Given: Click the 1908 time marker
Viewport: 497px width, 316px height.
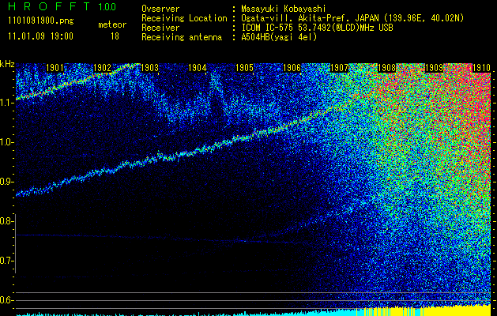Looking at the screenshot, I should point(386,68).
